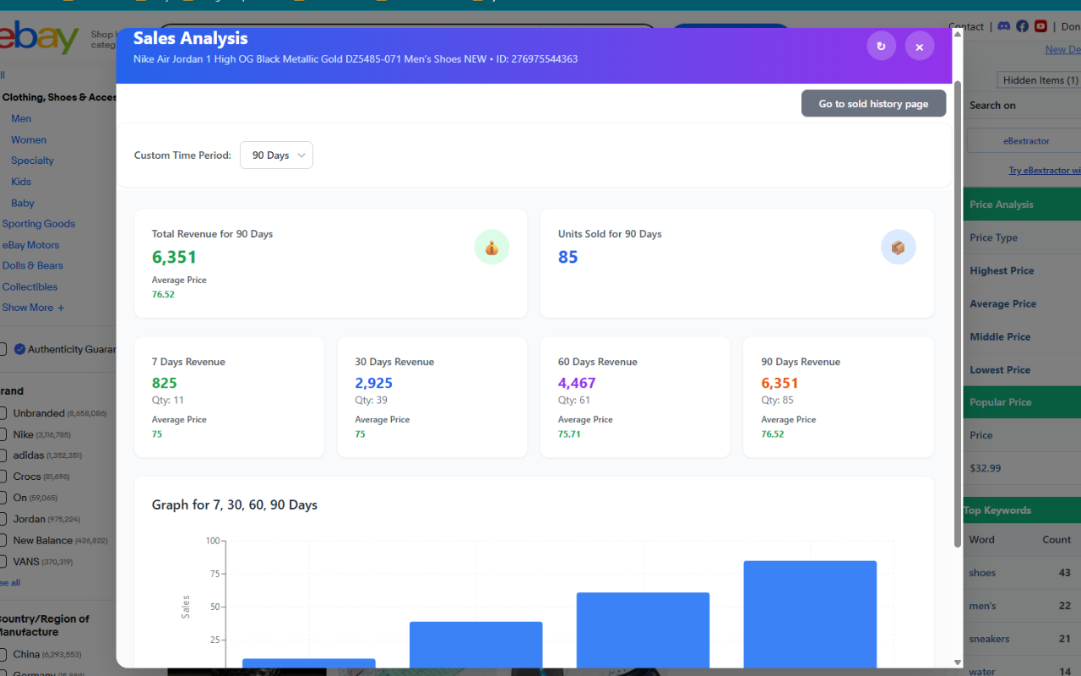Select the Baby category

23,203
